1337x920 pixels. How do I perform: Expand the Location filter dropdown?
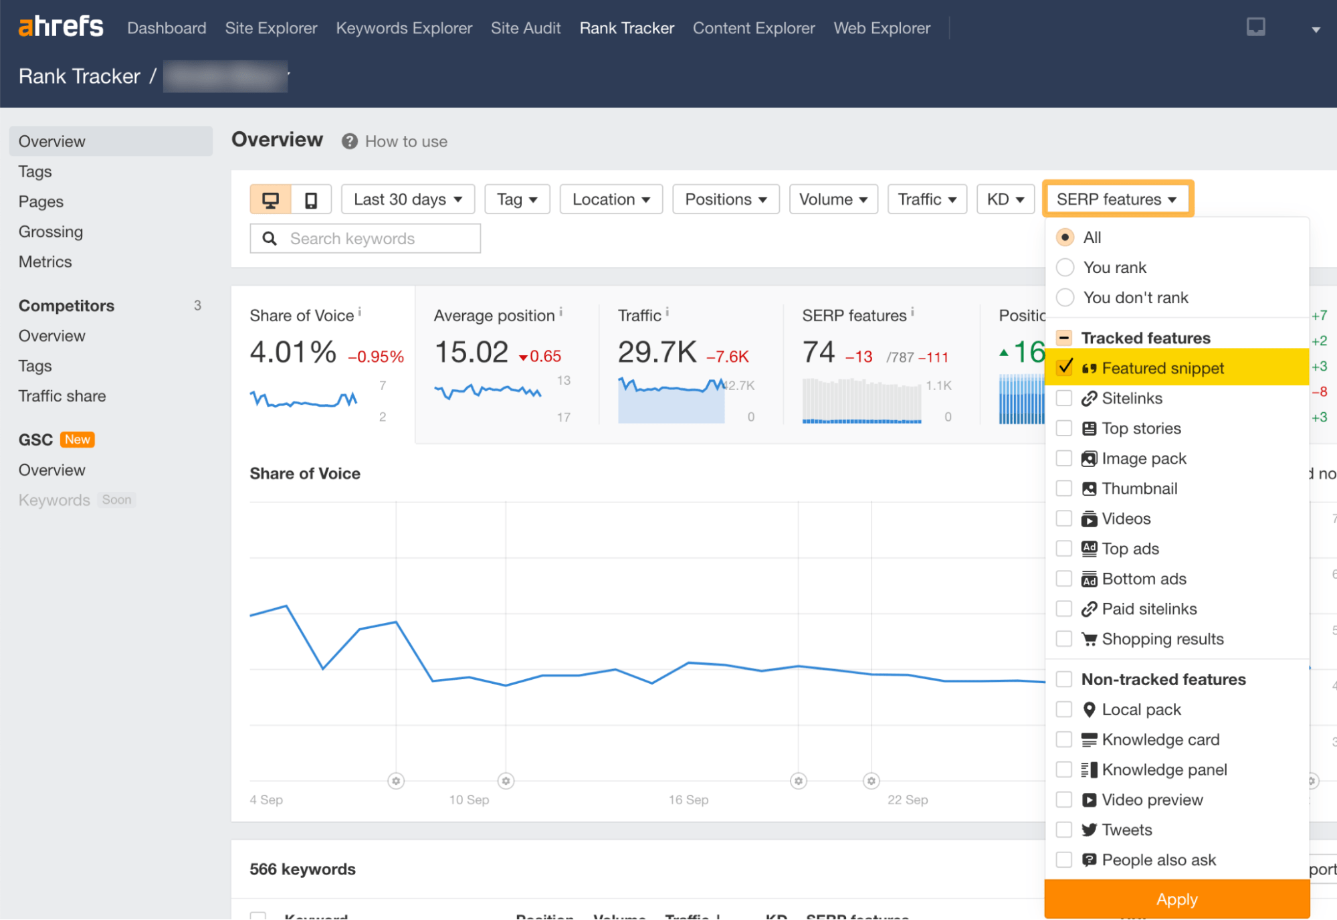click(610, 199)
